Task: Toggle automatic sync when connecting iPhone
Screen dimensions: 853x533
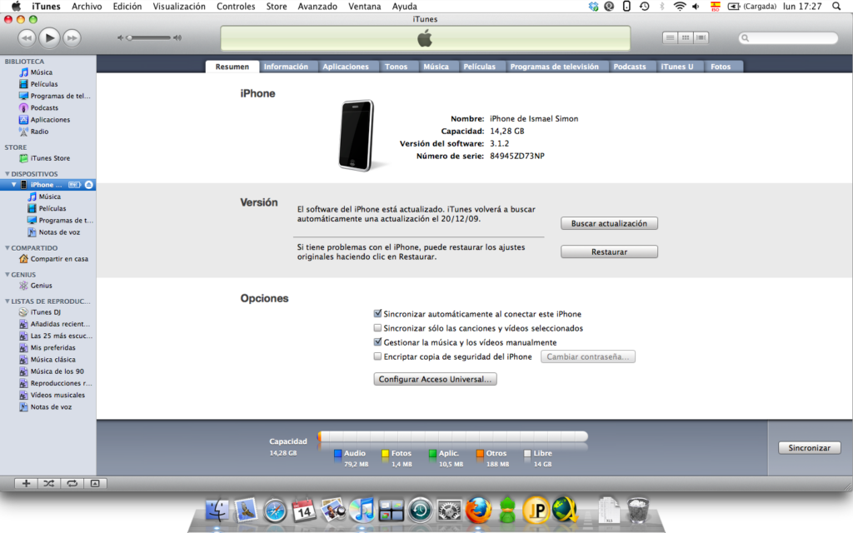Action: point(377,313)
